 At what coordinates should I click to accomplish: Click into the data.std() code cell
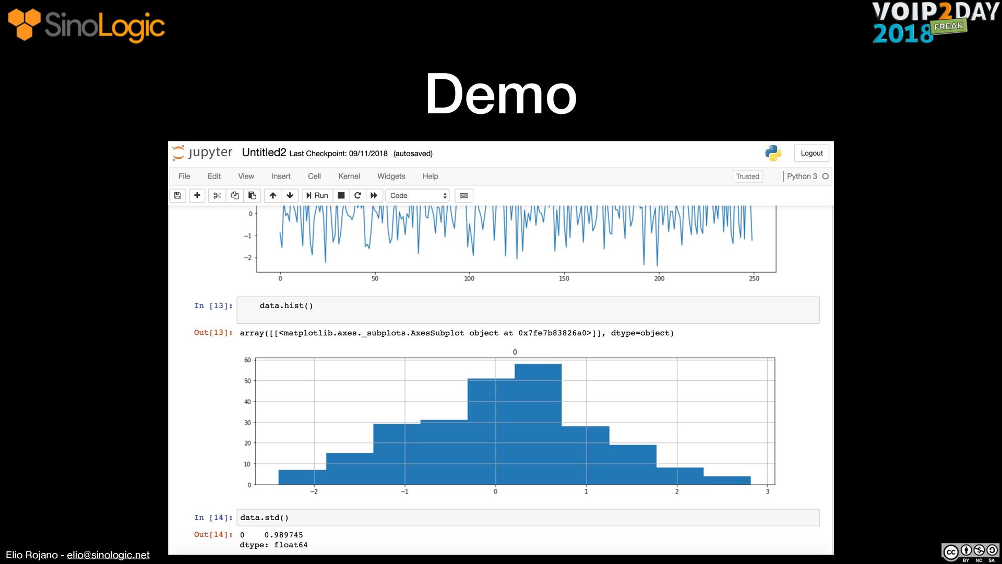coord(527,518)
